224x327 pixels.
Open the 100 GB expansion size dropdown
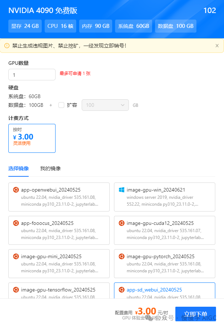pyautogui.click(x=105, y=105)
